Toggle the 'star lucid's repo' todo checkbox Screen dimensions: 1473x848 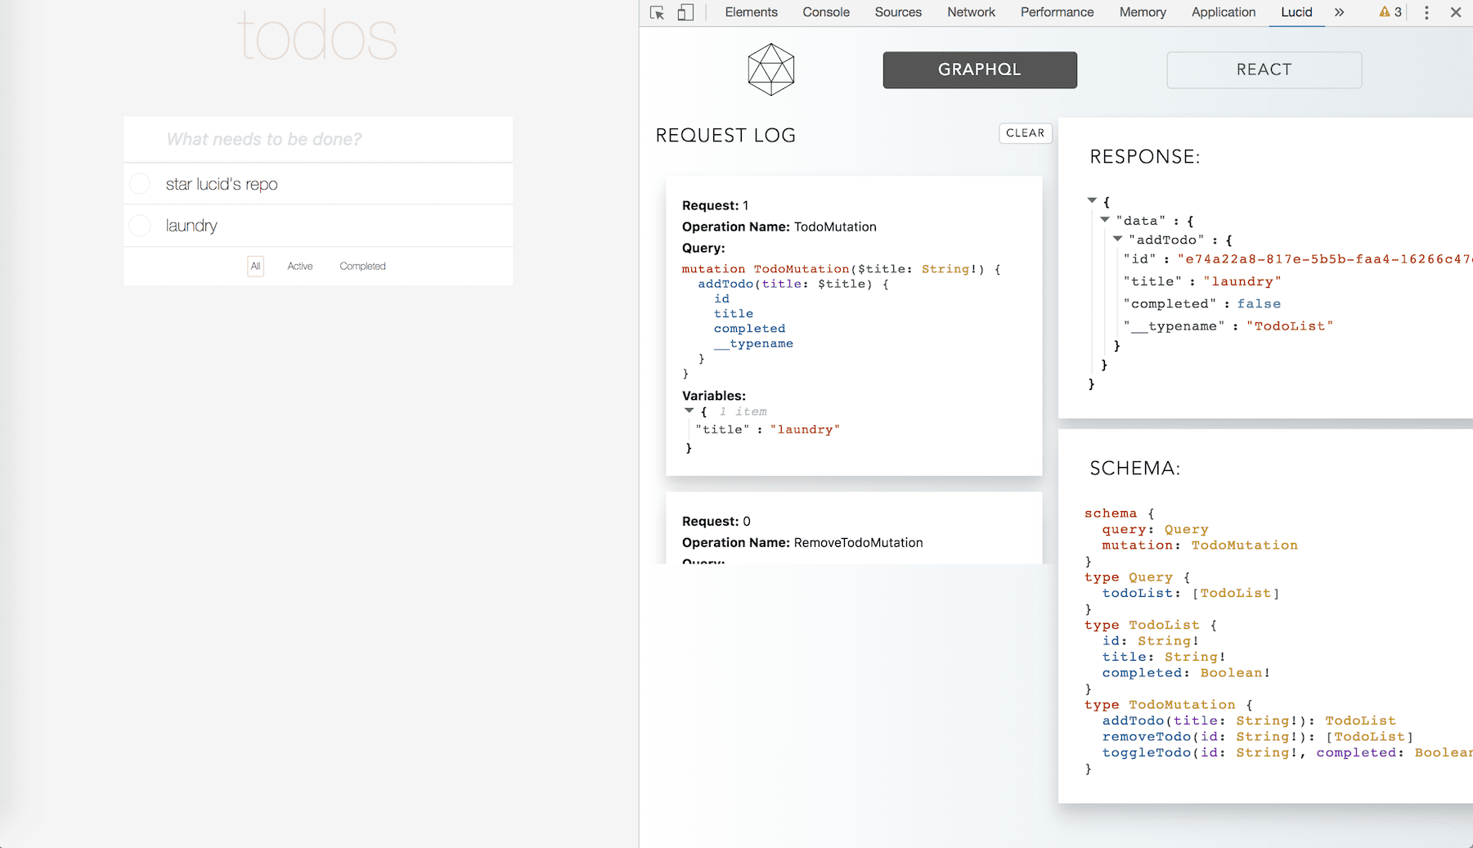(x=140, y=184)
